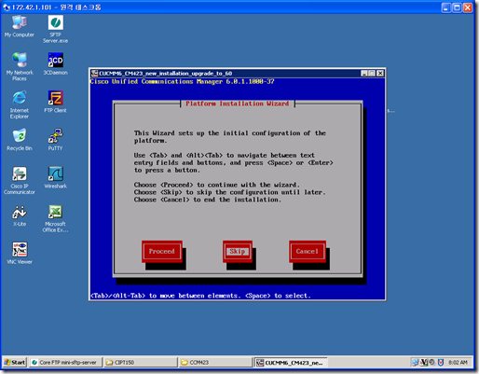Launch PuTTY desktop icon
Image resolution: width=479 pixels, height=374 pixels.
55,140
